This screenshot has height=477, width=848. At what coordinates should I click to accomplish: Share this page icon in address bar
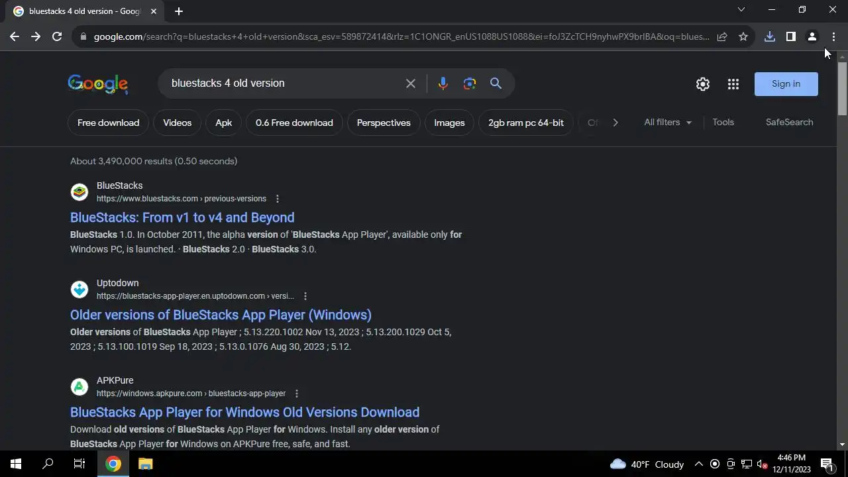pos(722,36)
